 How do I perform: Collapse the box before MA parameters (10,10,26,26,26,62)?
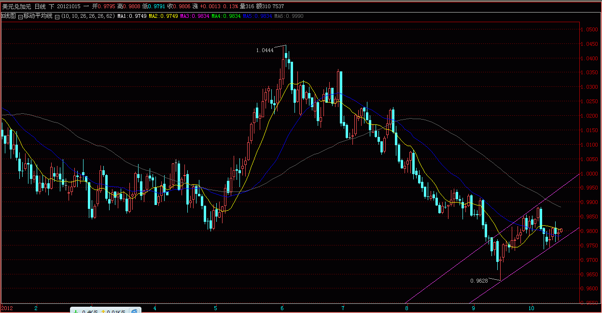point(57,16)
